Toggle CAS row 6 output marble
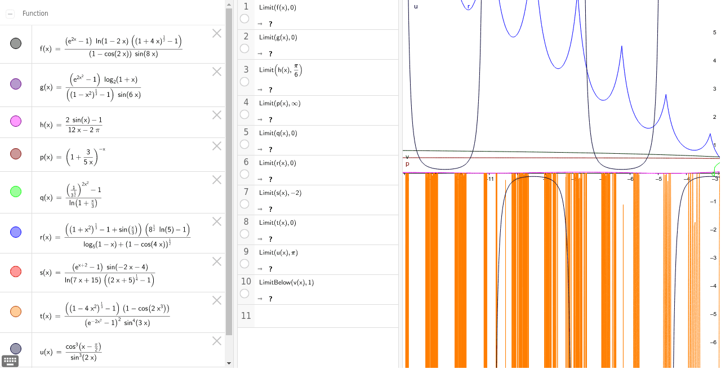 tap(244, 174)
